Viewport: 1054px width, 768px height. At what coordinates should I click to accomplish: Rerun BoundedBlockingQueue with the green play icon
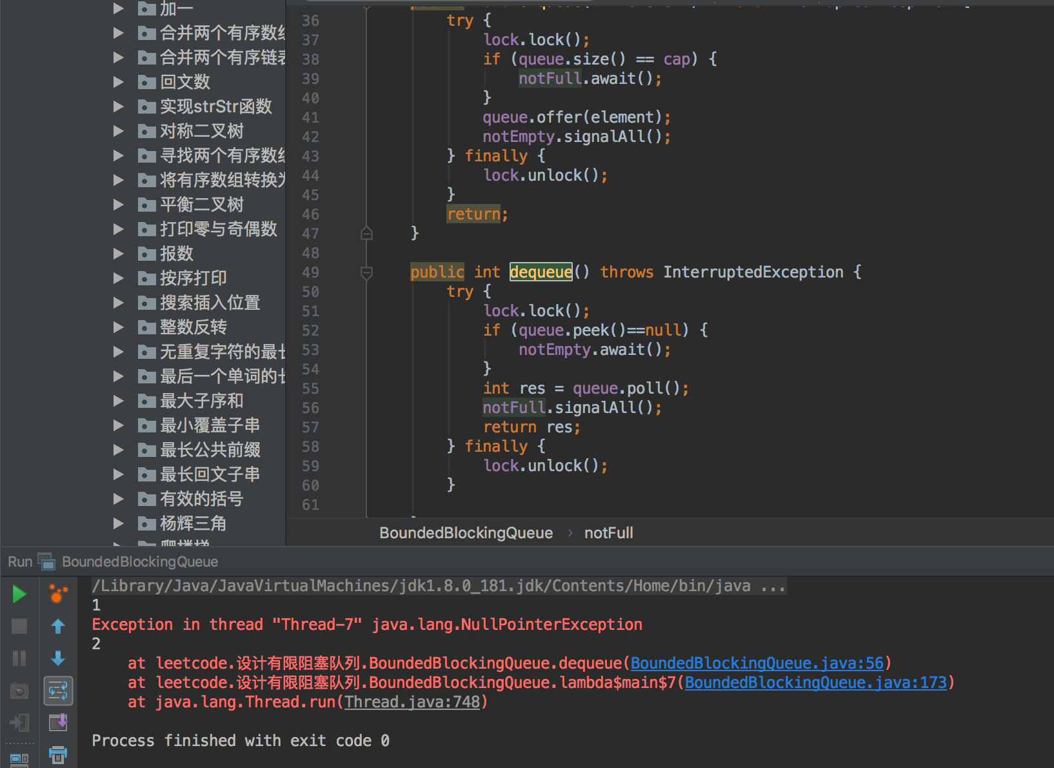point(19,594)
